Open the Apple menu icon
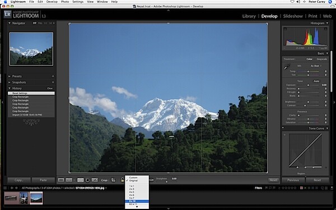The height and width of the screenshot is (210, 336). tap(5, 2)
